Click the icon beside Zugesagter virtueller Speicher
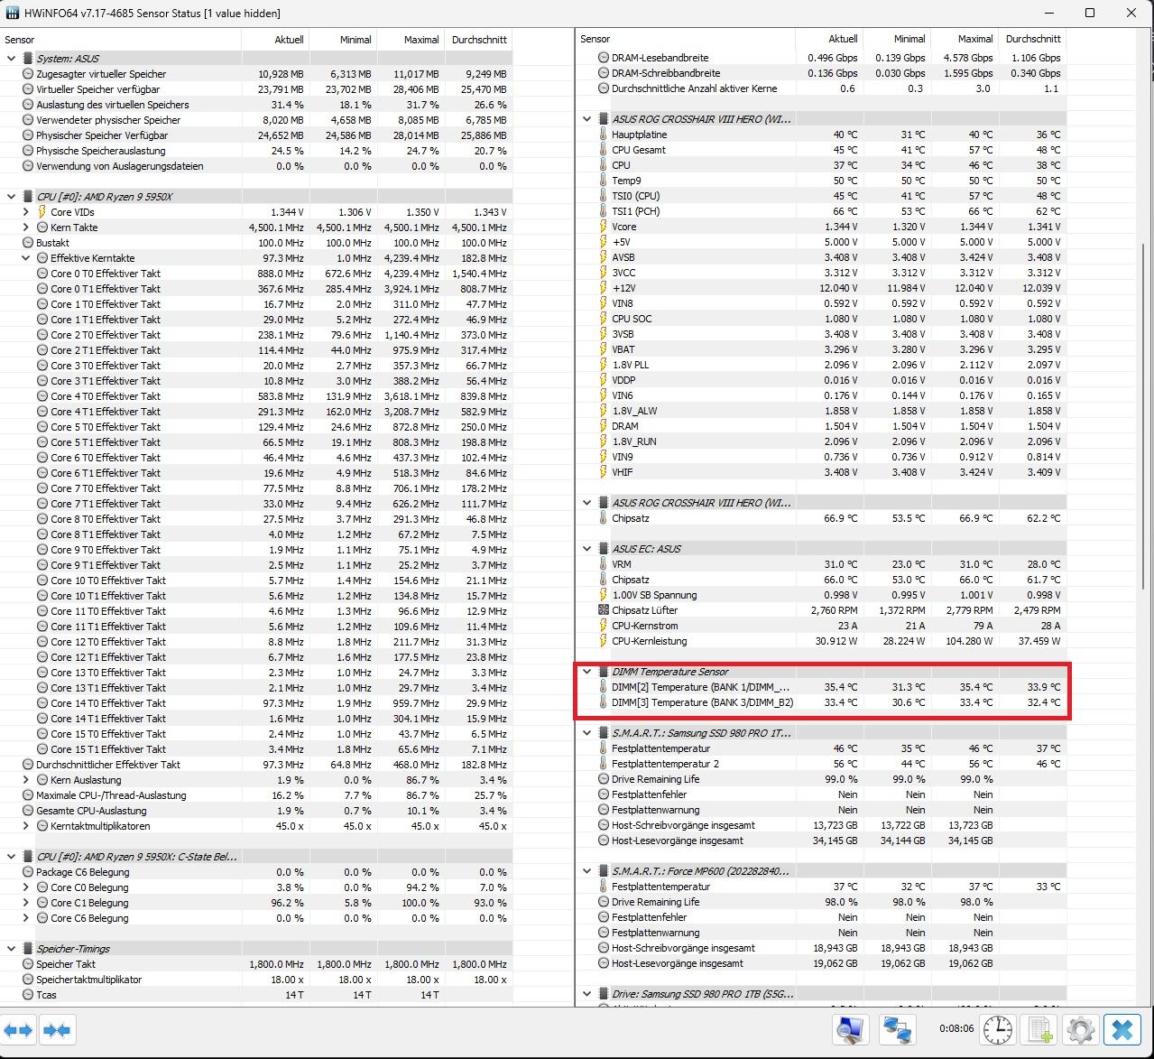The image size is (1154, 1059). pyautogui.click(x=28, y=74)
